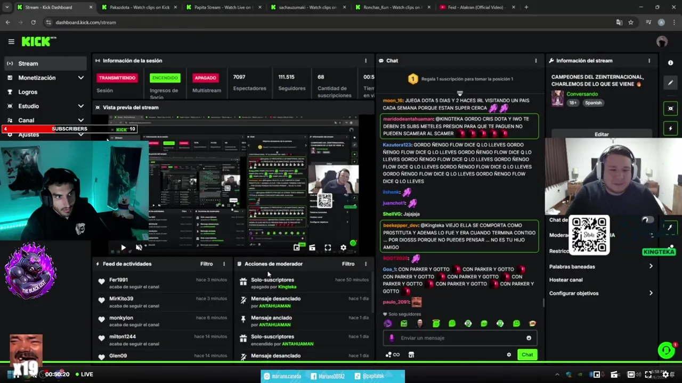682x383 pixels.
Task: Open picture-in-picture in the stream preview
Action: click(x=297, y=247)
